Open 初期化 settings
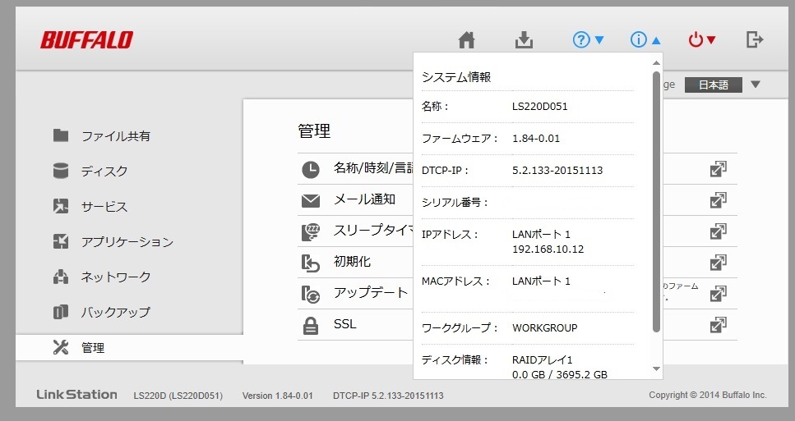 pyautogui.click(x=353, y=262)
